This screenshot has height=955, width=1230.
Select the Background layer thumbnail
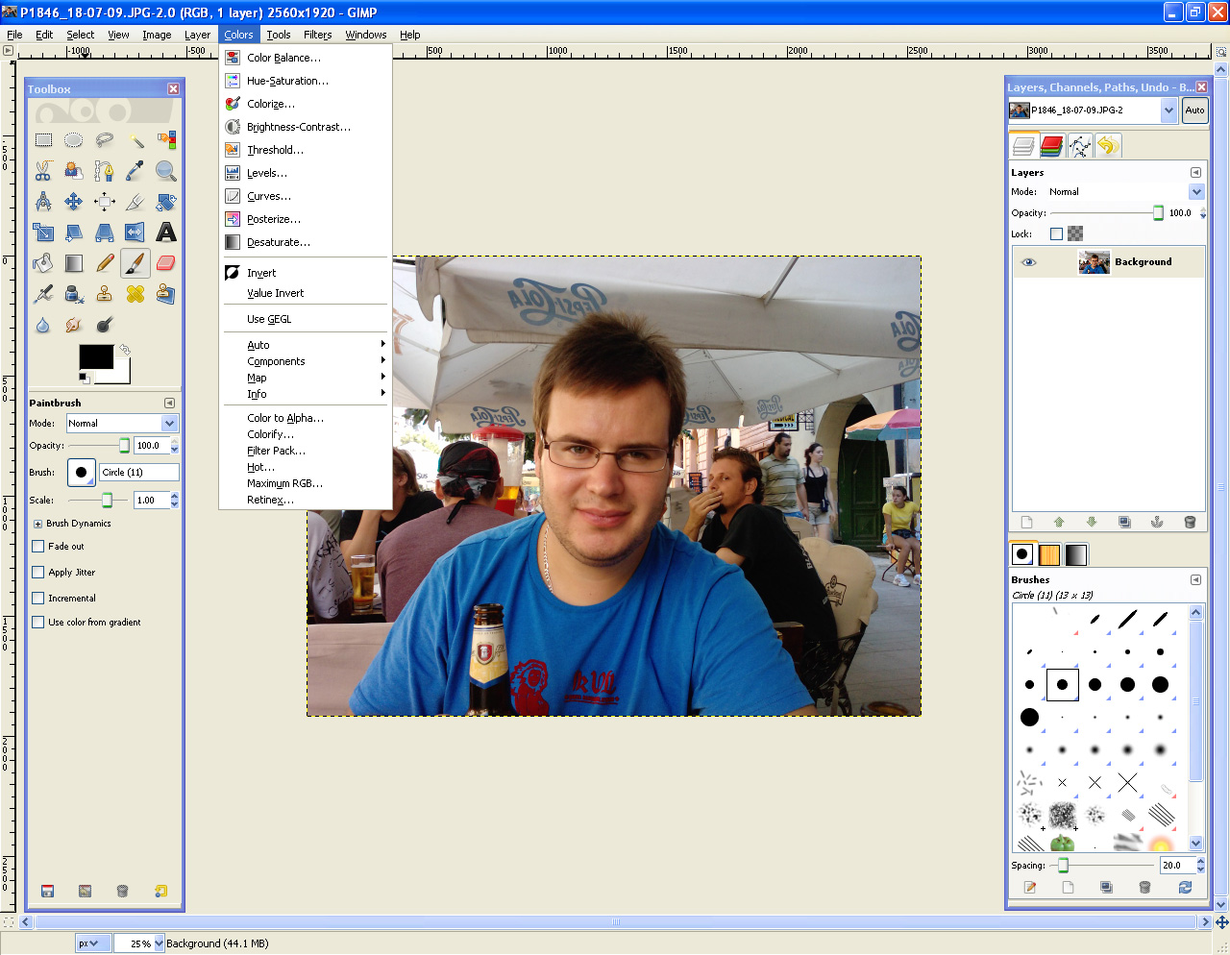(x=1094, y=262)
